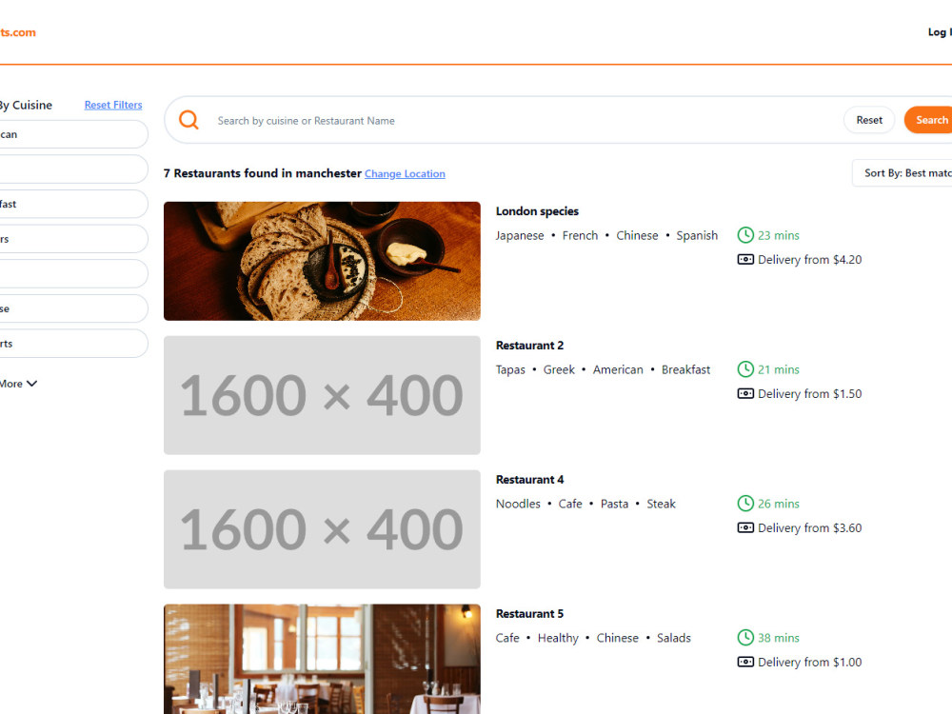Image resolution: width=952 pixels, height=714 pixels.
Task: Click the Breakfast tag under Restaurant 2
Action: coord(685,369)
